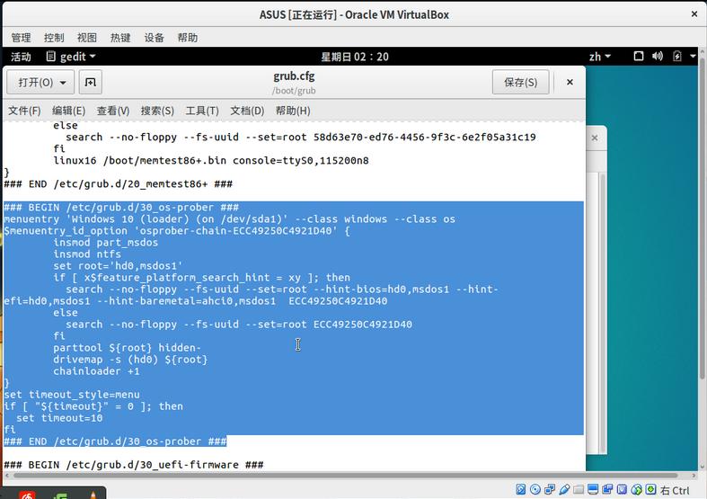
Task: Open the 搜索(S) menu in gedit
Action: 157,111
